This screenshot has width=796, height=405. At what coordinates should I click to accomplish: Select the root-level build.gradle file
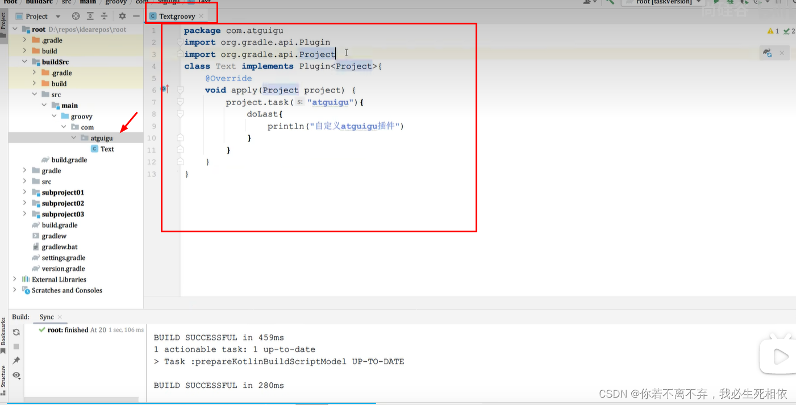(x=55, y=226)
